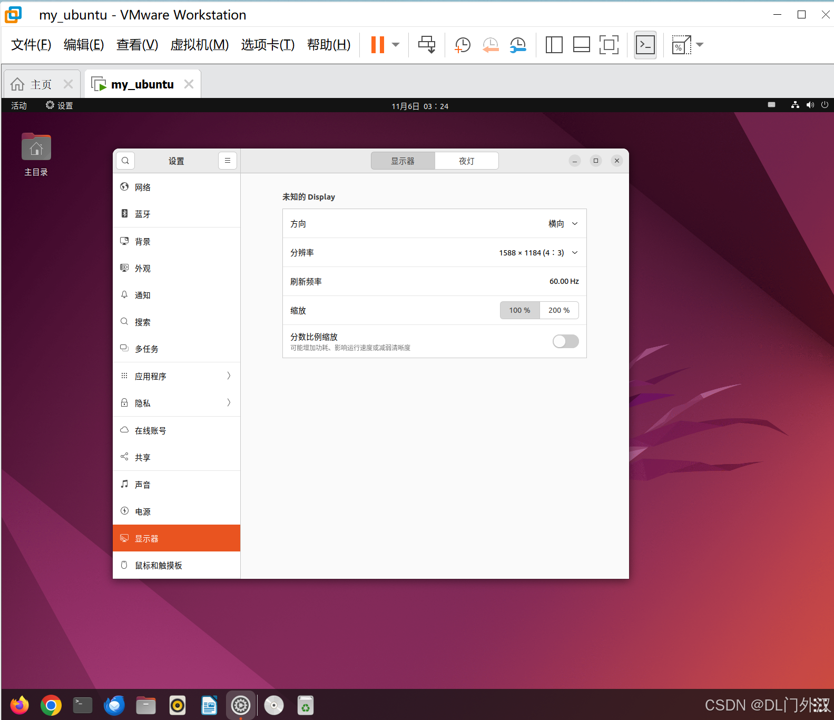Launch Firefox from the Ubuntu dock
The height and width of the screenshot is (720, 834).
click(x=19, y=705)
